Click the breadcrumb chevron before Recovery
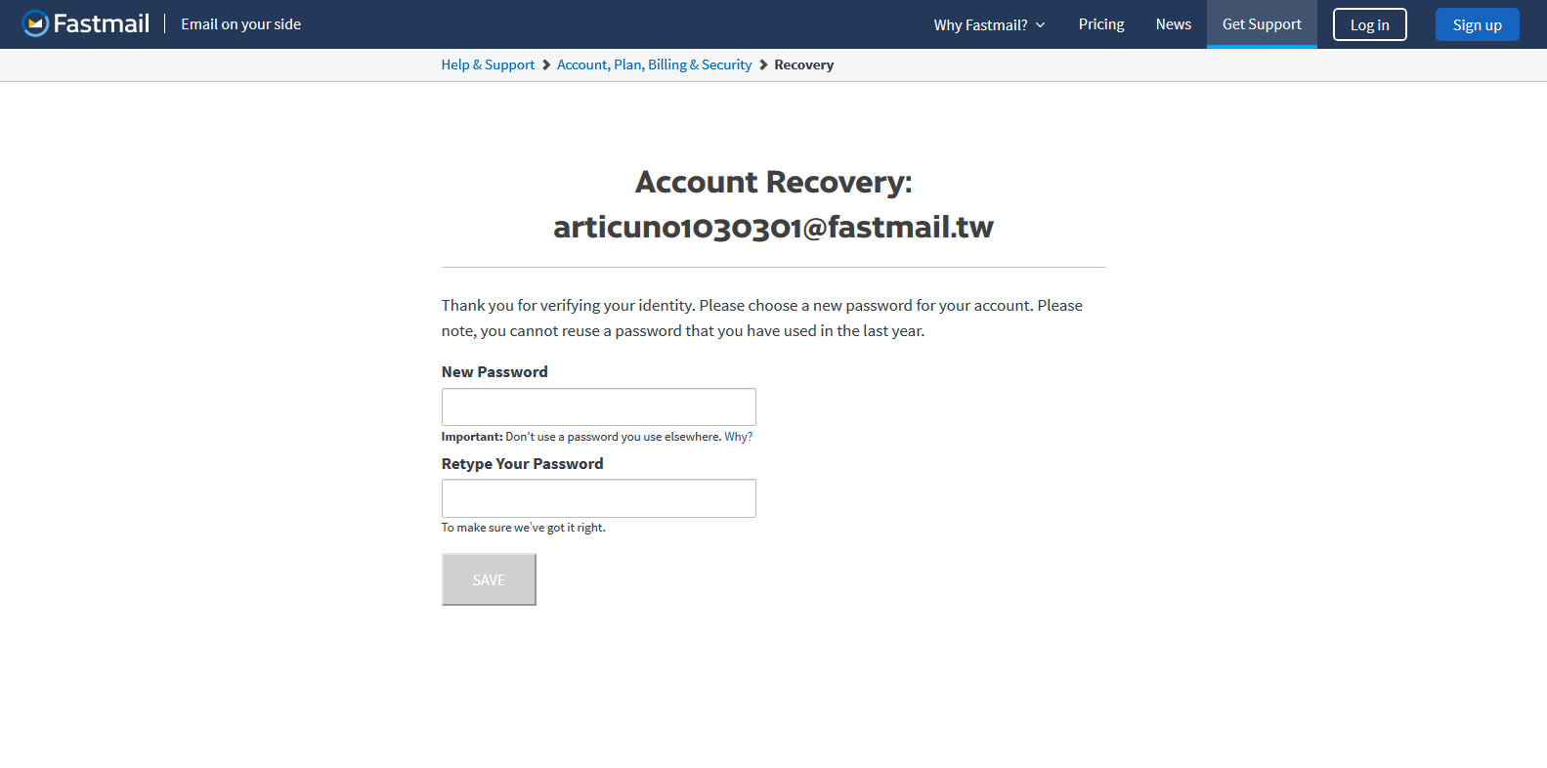 point(763,64)
